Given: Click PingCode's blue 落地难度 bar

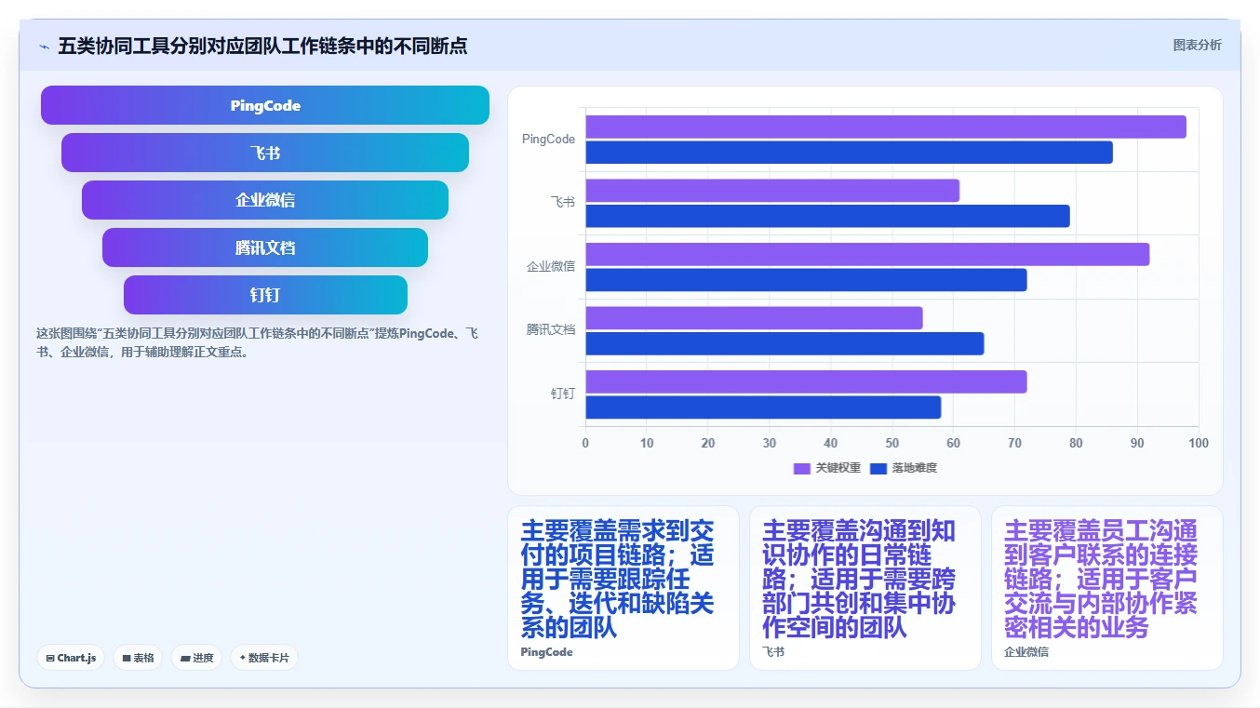Looking at the screenshot, I should (849, 153).
